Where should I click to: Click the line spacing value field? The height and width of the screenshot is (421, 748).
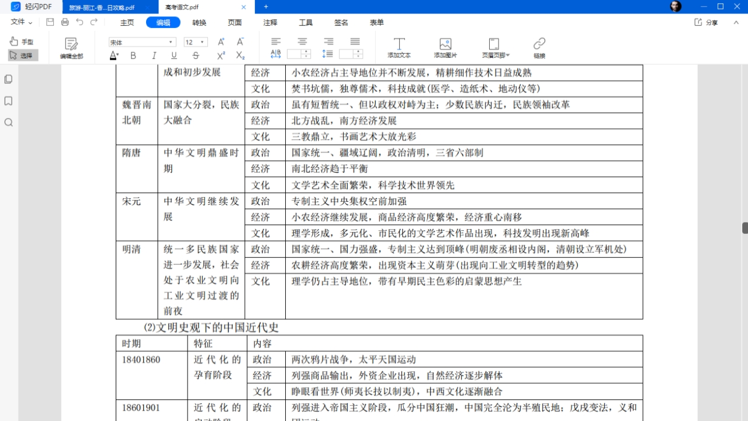tap(347, 54)
